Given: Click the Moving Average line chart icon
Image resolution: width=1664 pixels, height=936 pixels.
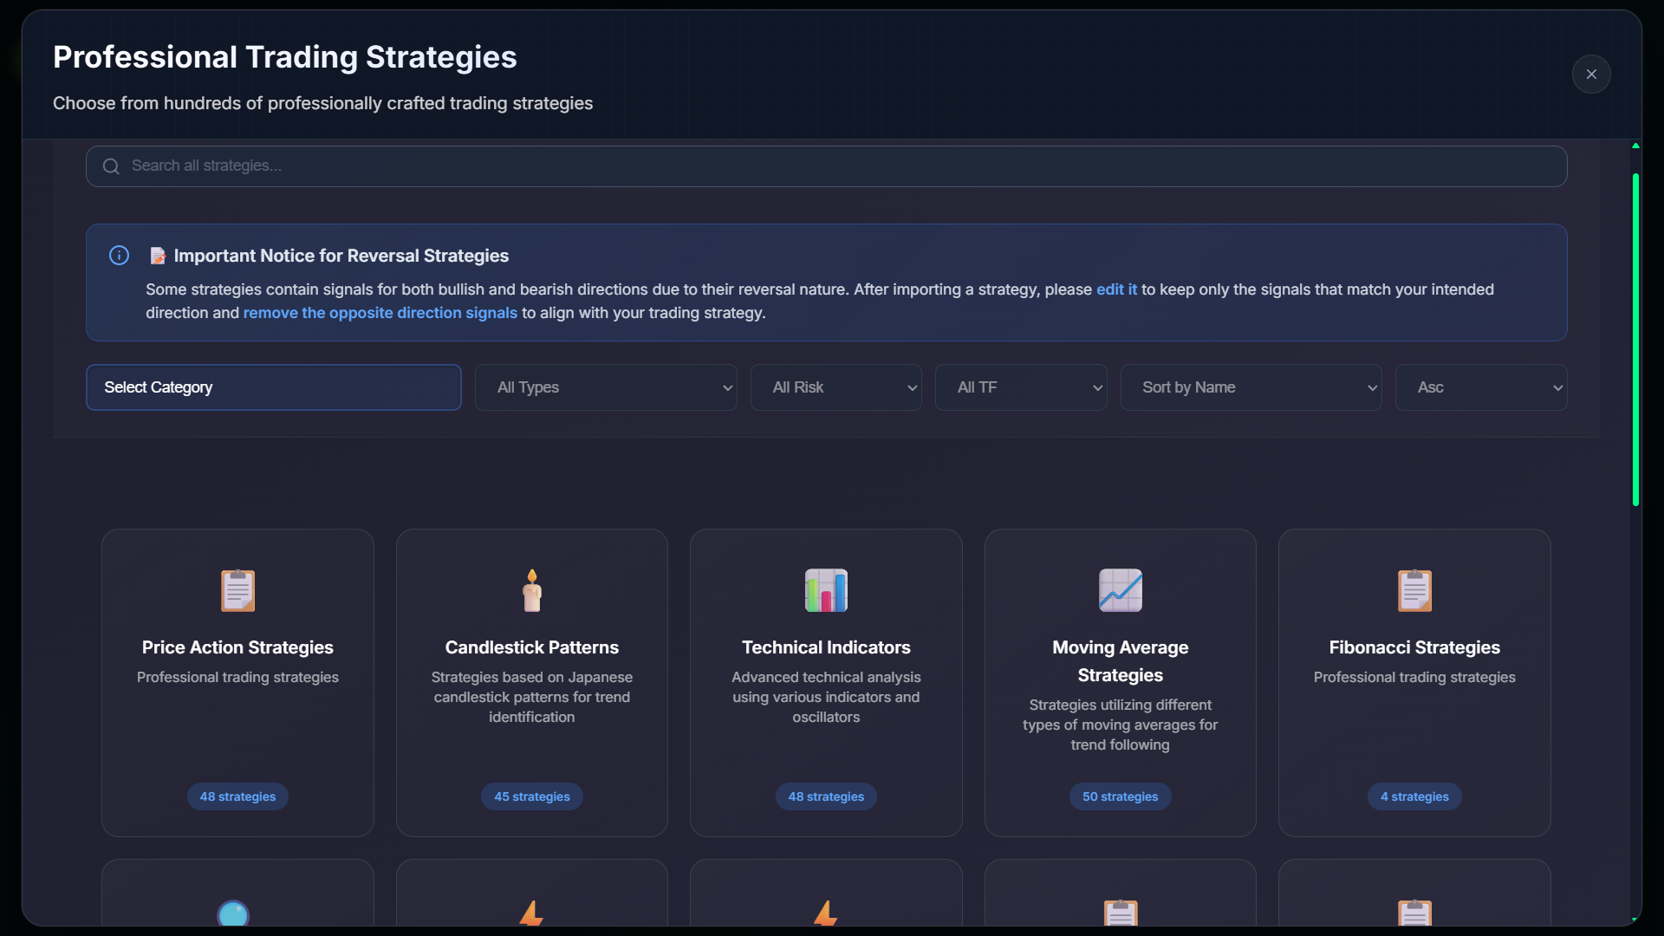Looking at the screenshot, I should click(1120, 590).
